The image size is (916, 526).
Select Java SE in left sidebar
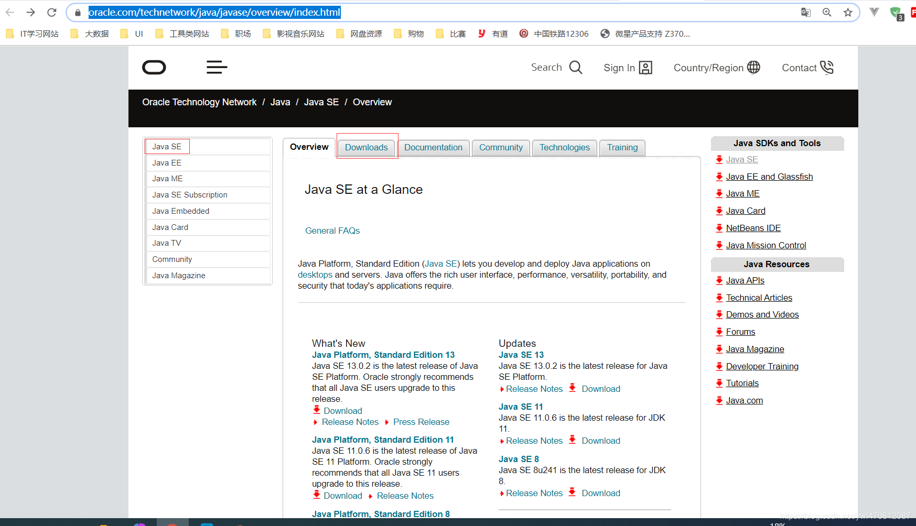167,147
